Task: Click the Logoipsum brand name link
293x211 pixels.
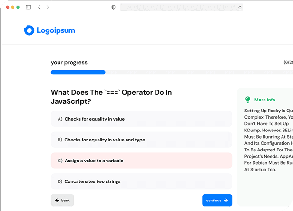Action: (56, 30)
